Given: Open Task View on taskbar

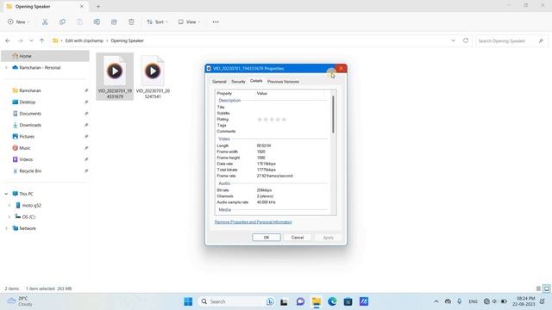Looking at the screenshot, I should (284, 301).
